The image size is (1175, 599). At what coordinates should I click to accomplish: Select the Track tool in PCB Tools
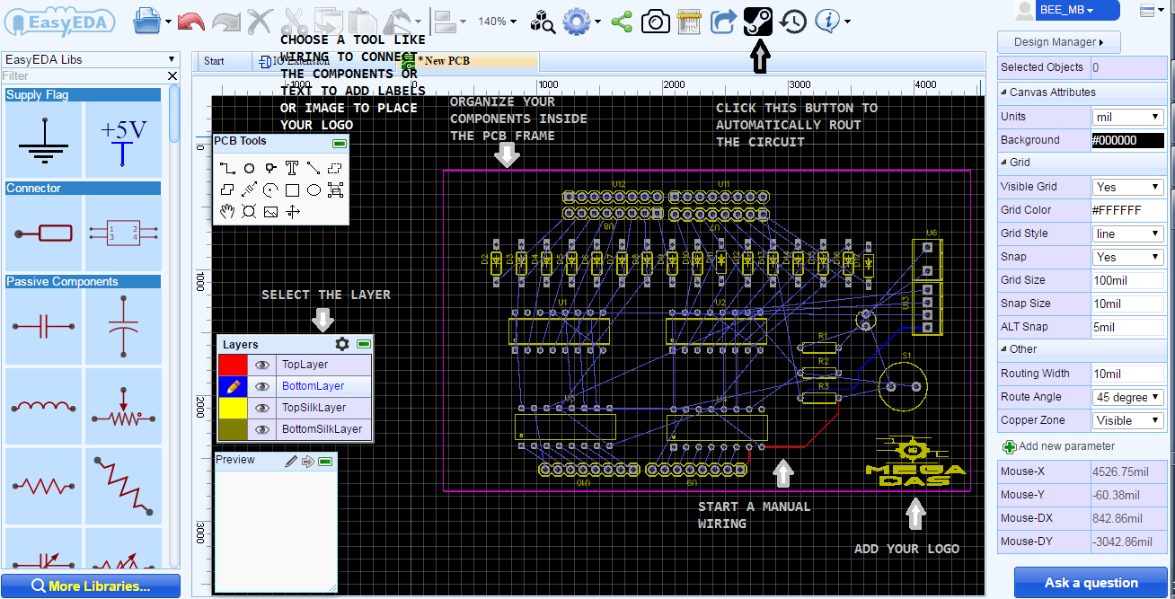227,168
